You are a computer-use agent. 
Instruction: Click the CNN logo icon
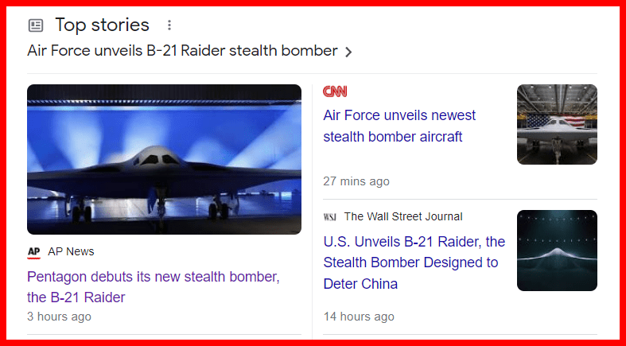point(335,91)
